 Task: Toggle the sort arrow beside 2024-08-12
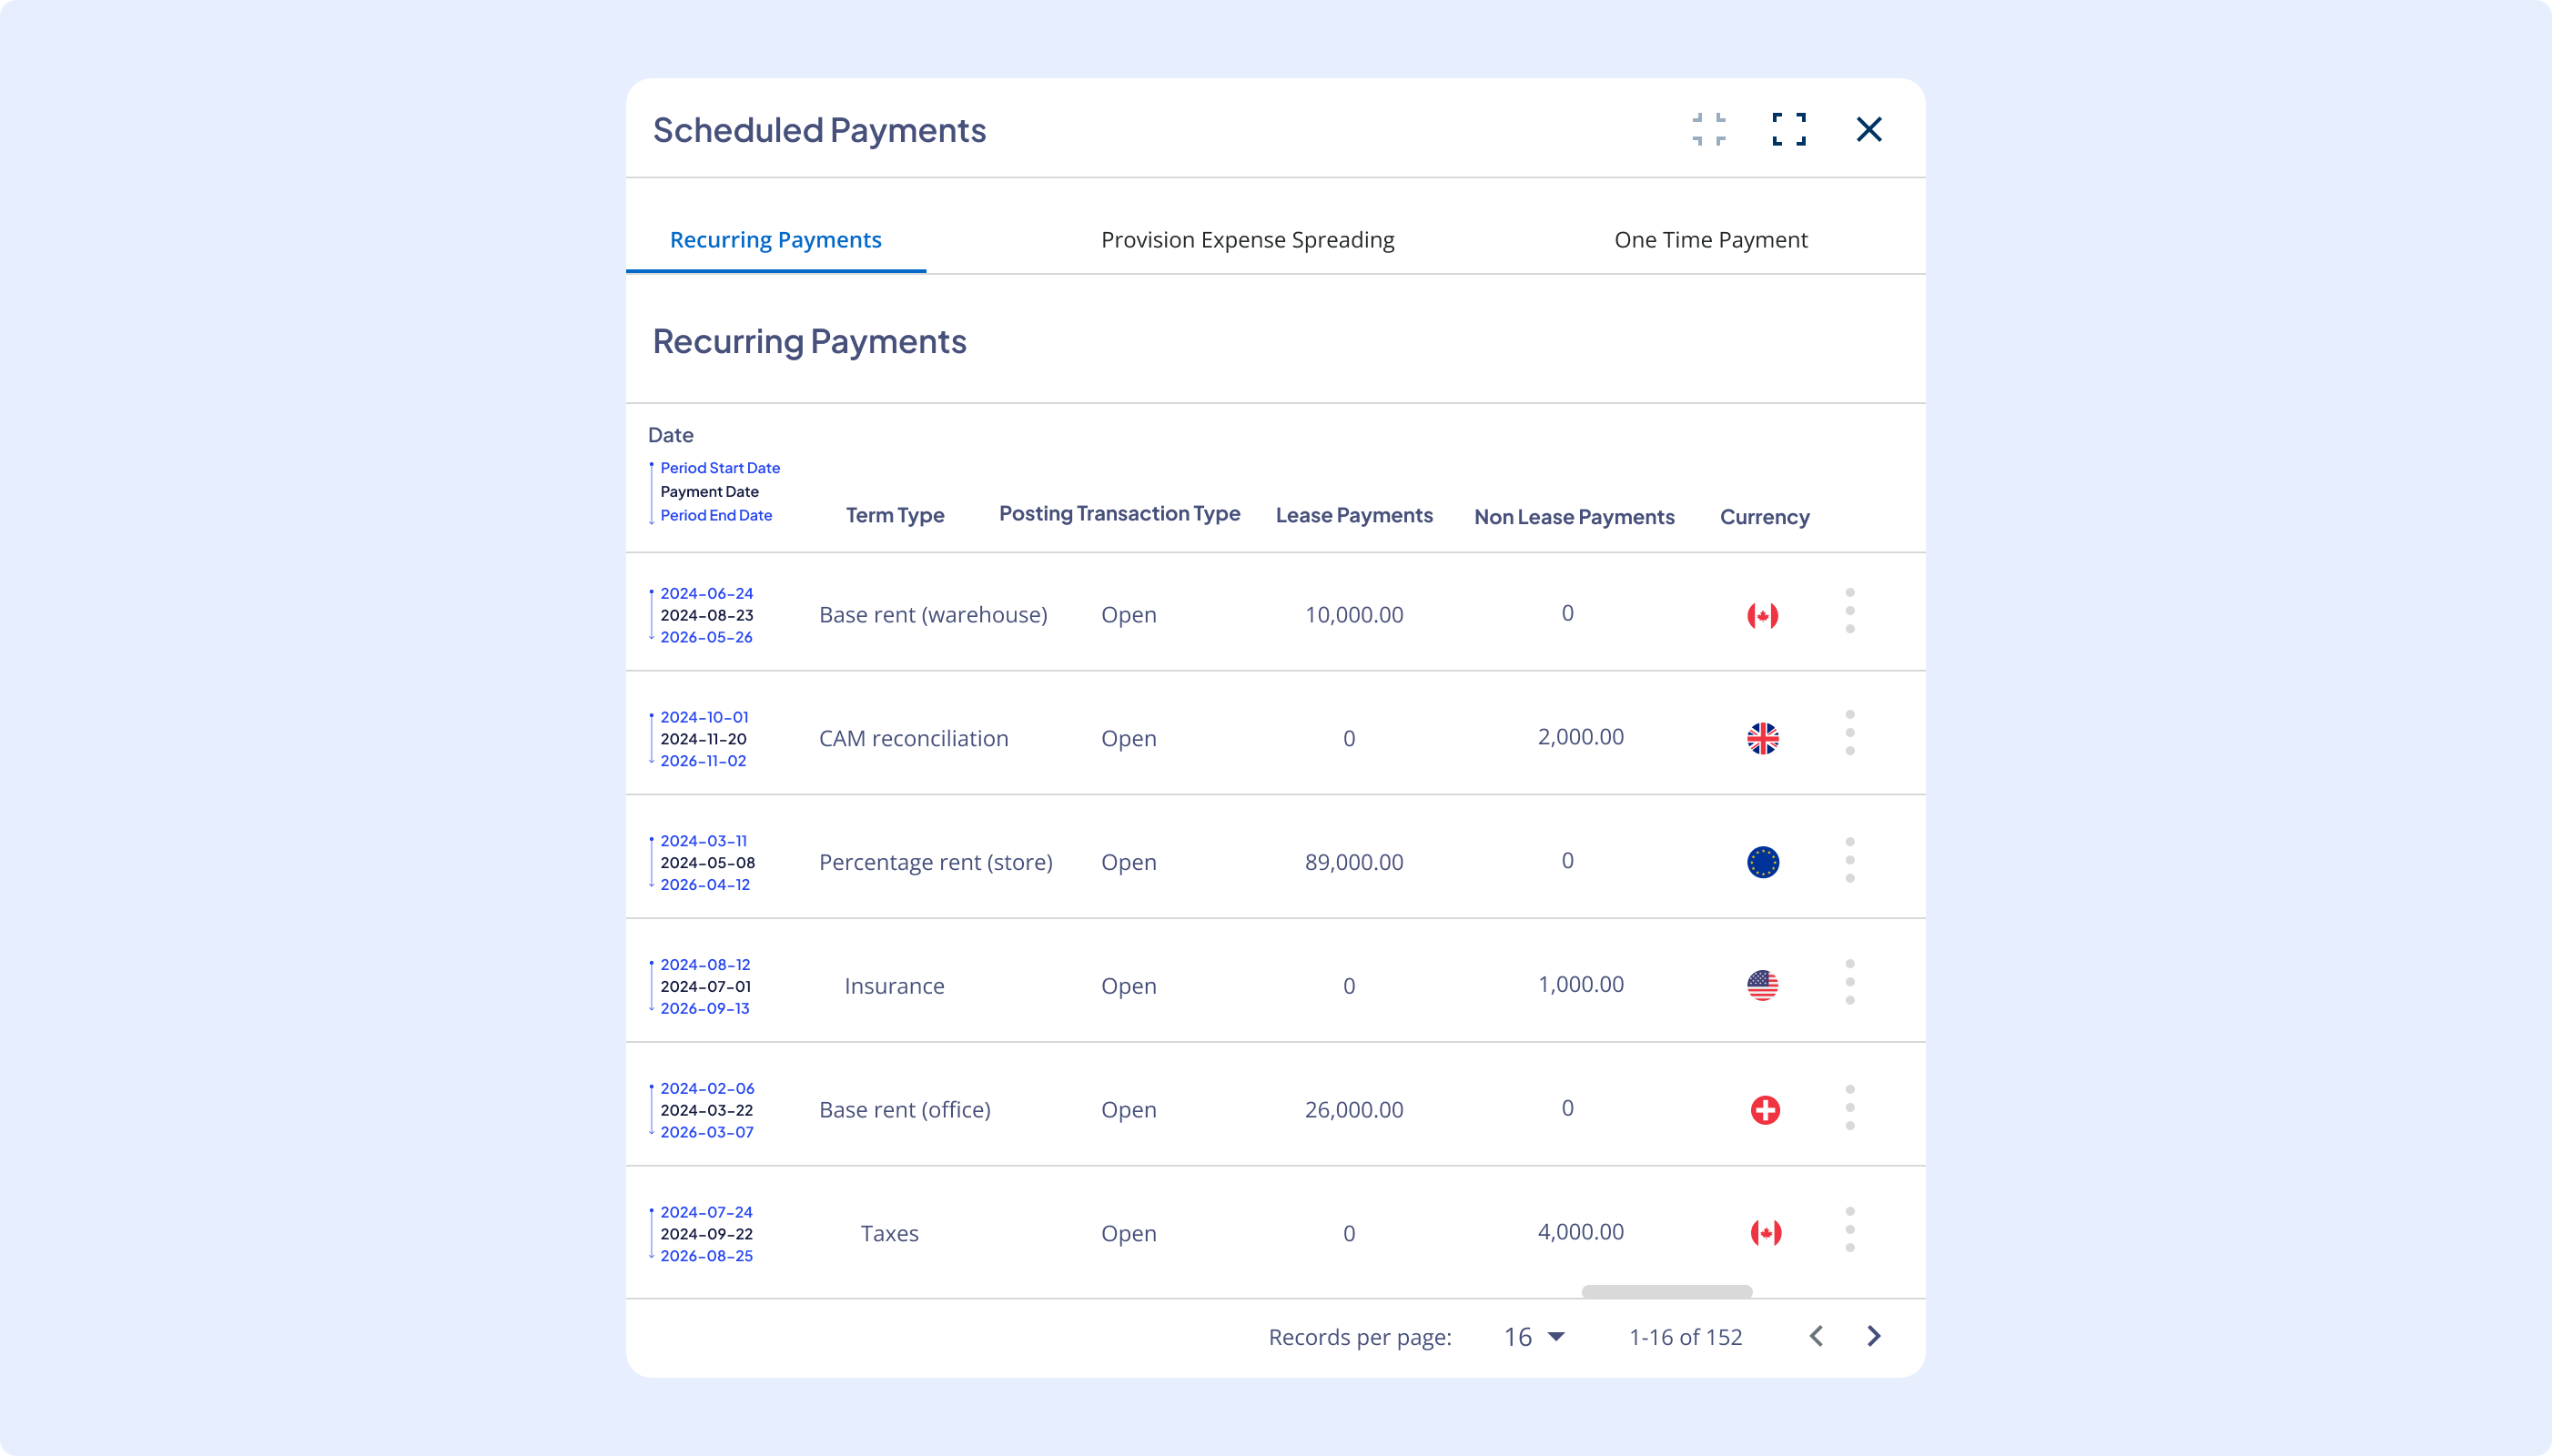[x=652, y=964]
